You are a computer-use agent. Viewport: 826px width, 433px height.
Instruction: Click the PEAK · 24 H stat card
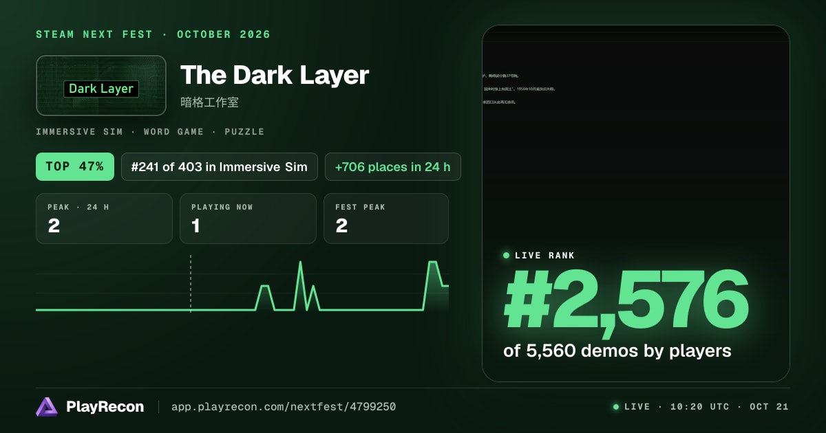[x=104, y=219]
